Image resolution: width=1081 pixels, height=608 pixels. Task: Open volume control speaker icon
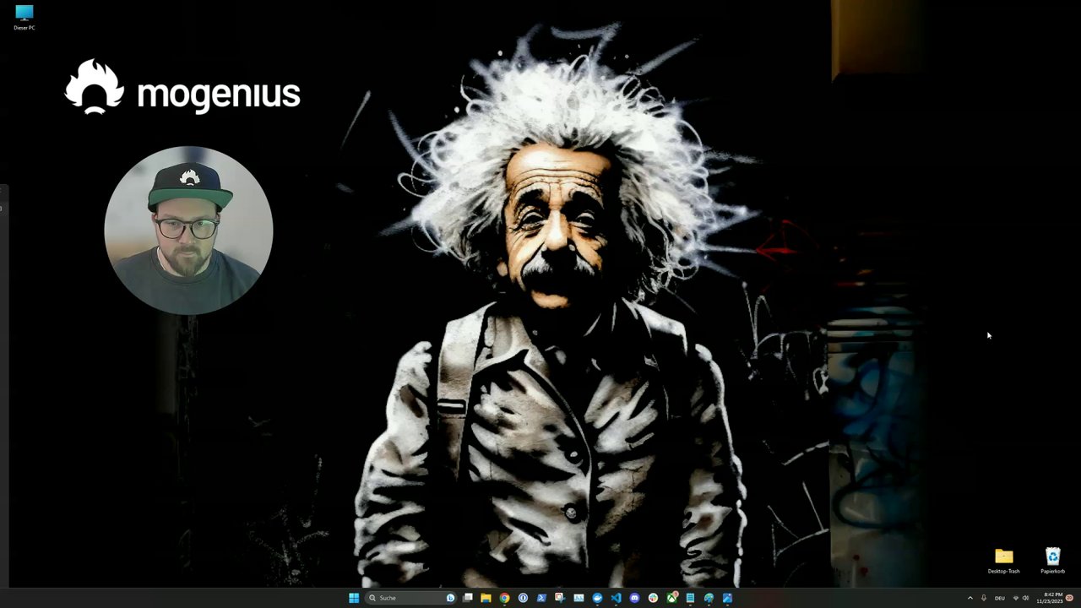click(1025, 598)
